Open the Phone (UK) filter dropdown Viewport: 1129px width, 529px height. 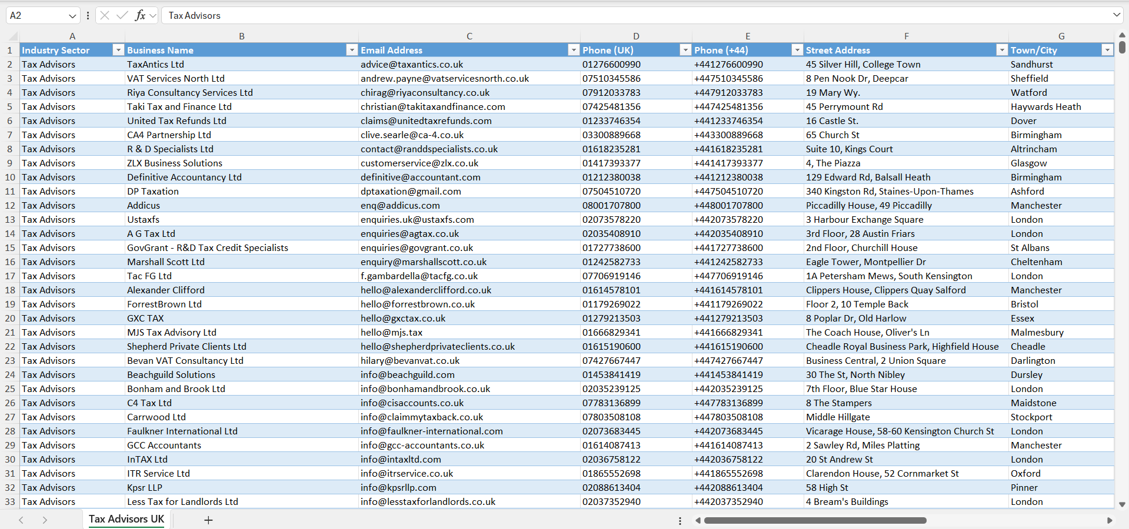685,51
